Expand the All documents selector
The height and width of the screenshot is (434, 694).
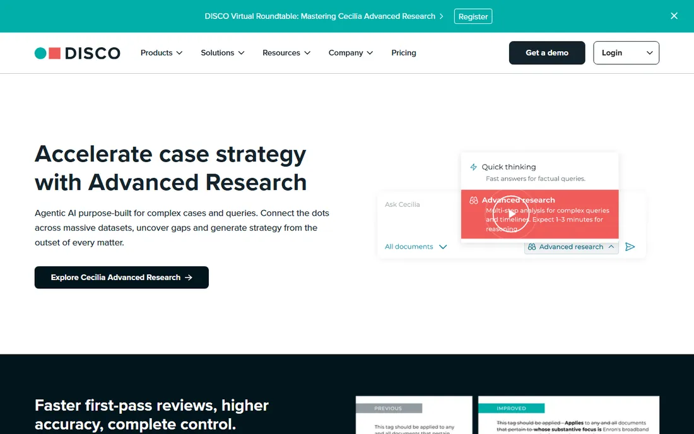(x=416, y=247)
